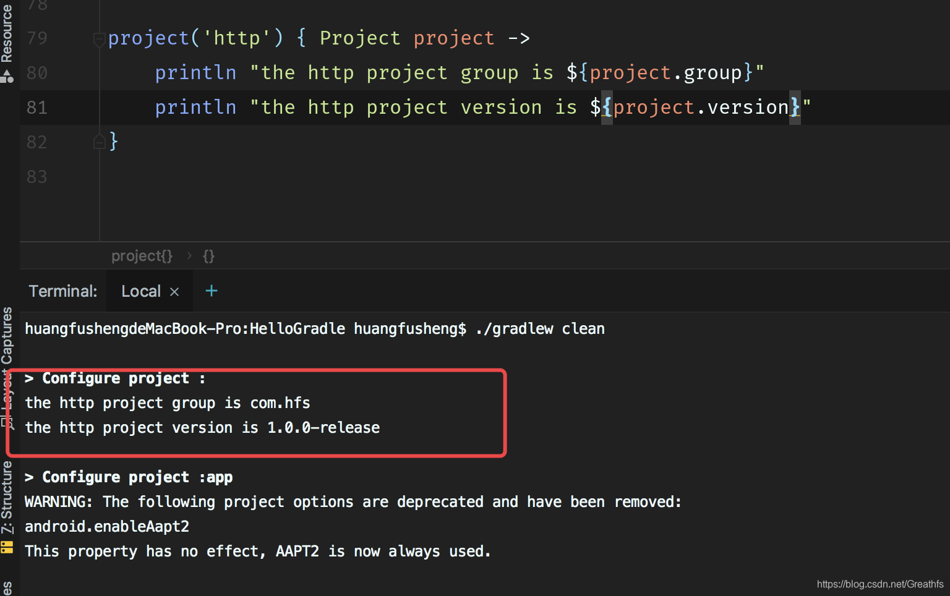Viewport: 950px width, 596px height.
Task: Click 'This property has no effect' line
Action: click(258, 551)
